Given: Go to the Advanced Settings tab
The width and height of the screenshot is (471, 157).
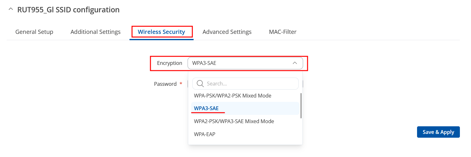Looking at the screenshot, I should (227, 32).
